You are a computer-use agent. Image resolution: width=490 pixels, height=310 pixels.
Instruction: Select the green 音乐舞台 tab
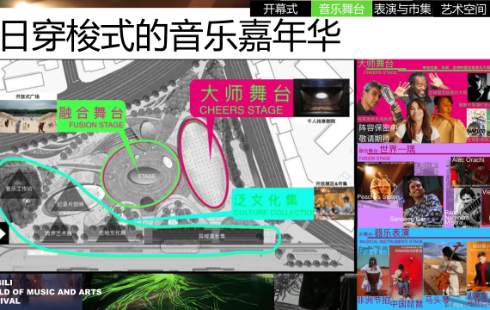(341, 9)
